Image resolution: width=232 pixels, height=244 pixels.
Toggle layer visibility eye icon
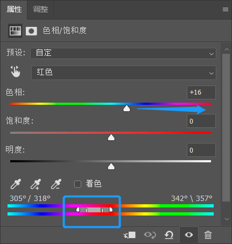[189, 235]
